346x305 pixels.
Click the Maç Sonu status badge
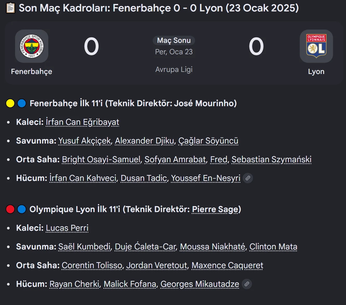[x=174, y=40]
